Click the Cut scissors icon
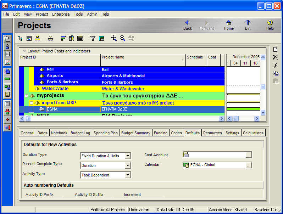The image size is (283, 214). [276, 65]
